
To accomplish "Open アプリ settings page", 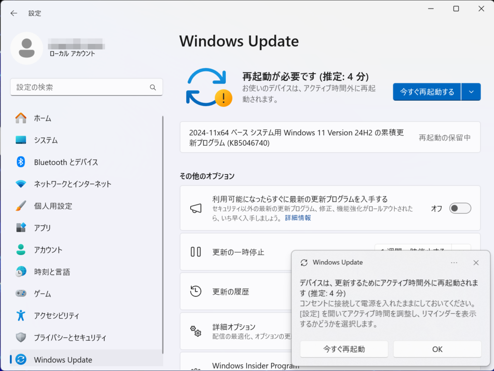I will 86,227.
